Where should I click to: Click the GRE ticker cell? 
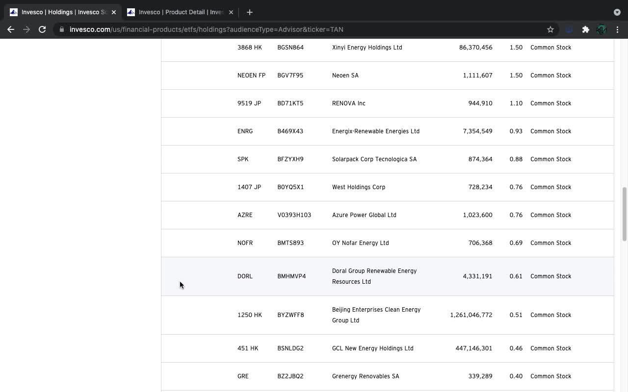point(243,376)
